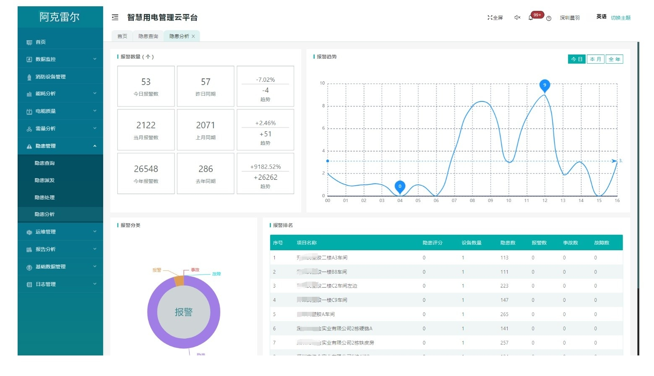This screenshot has width=654, height=376.
Task: Click the 需量分析 sidebar icon
Action: pos(29,129)
